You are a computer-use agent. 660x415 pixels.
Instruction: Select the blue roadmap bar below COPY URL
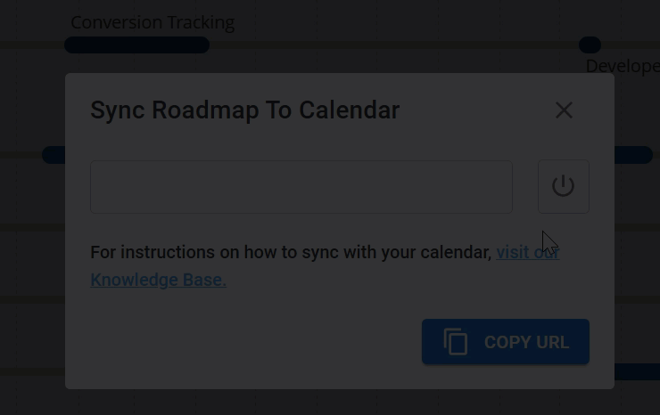click(x=637, y=372)
